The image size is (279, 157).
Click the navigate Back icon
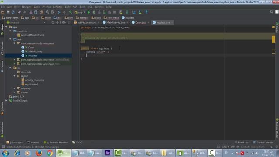coord(59,12)
